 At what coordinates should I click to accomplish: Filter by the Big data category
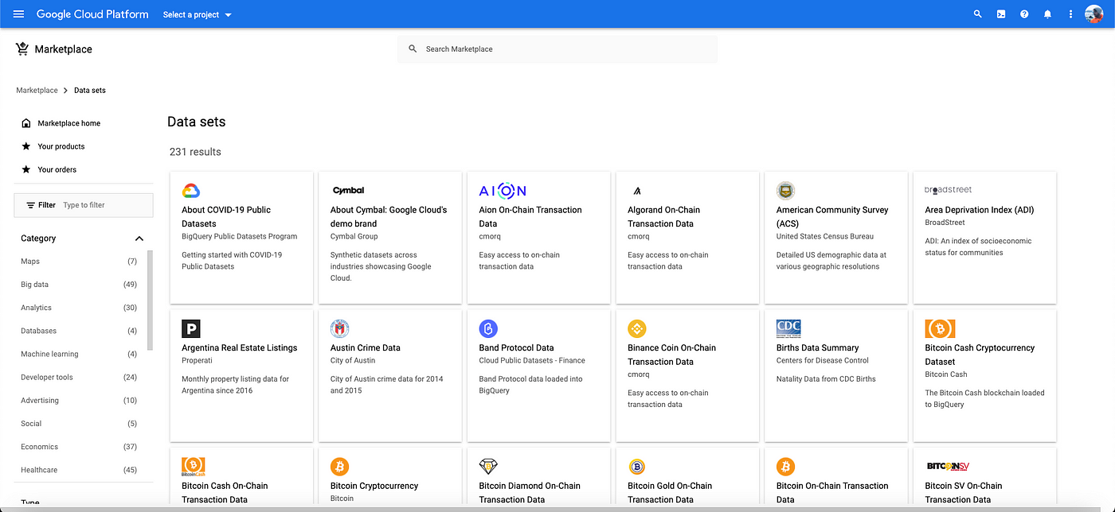click(79, 285)
